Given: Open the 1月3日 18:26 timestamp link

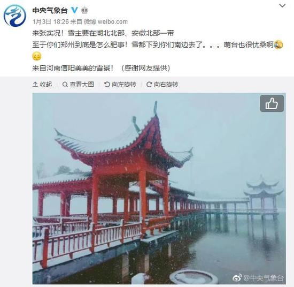Looking at the screenshot, I should 51,21.
